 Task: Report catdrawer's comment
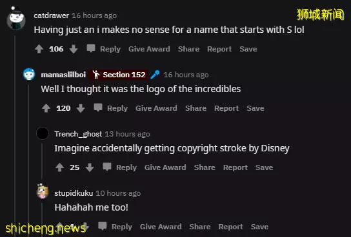point(219,49)
